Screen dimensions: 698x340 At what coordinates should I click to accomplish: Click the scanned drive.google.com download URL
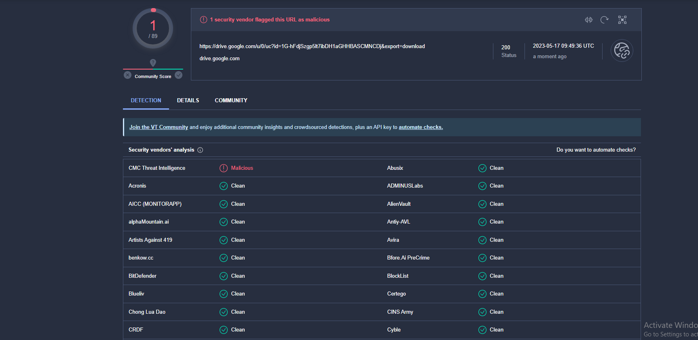tap(312, 46)
